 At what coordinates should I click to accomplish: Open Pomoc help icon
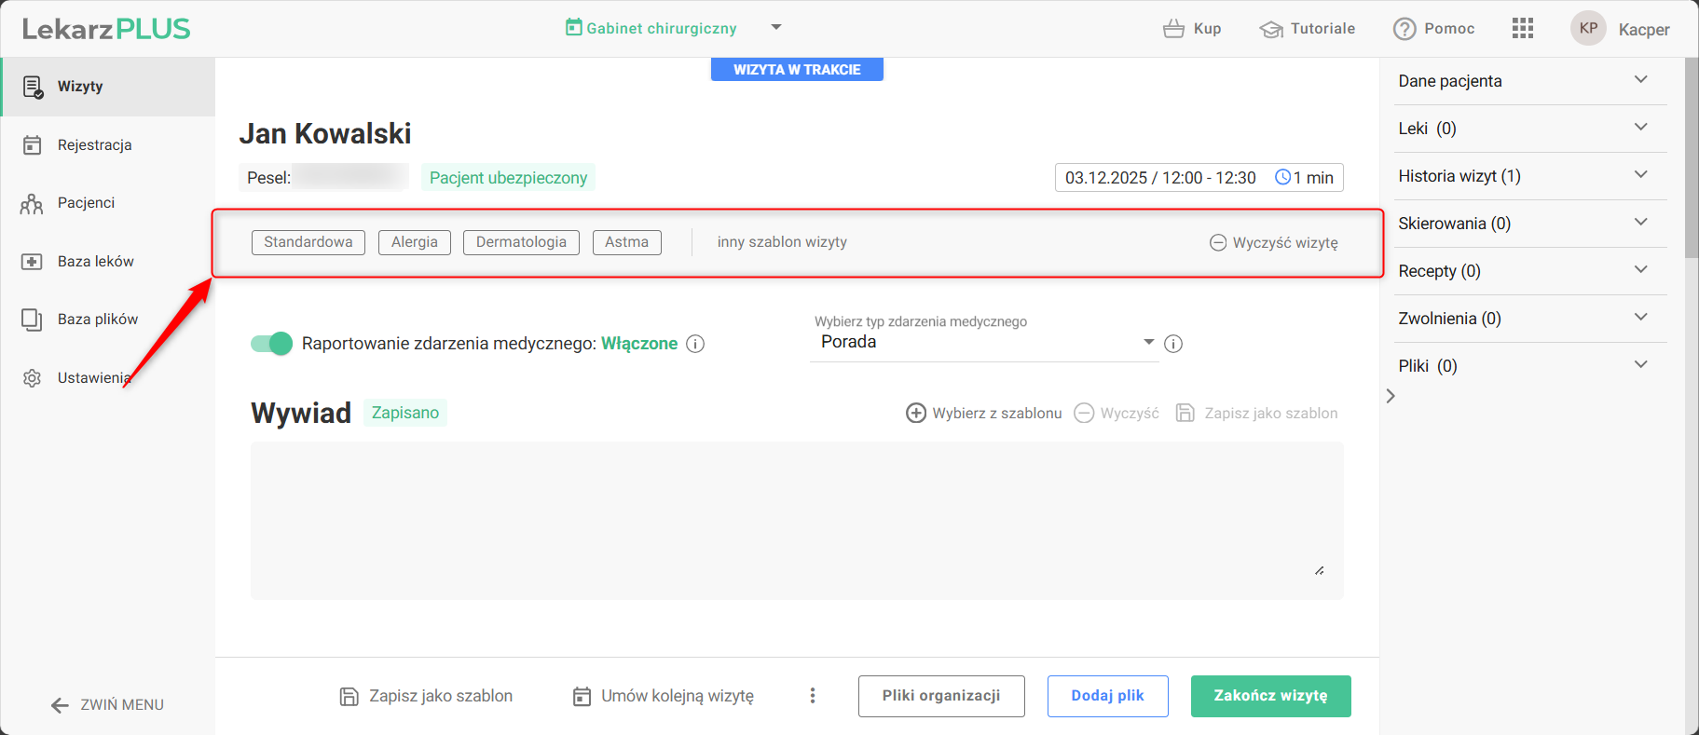[x=1404, y=29]
